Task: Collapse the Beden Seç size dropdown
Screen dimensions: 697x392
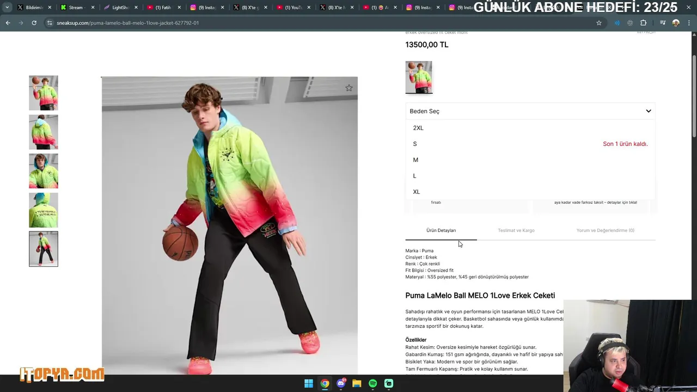Action: tap(530, 111)
